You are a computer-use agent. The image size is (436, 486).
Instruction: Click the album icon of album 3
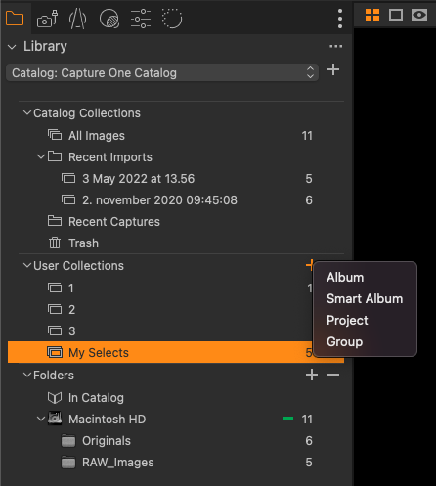click(x=55, y=331)
